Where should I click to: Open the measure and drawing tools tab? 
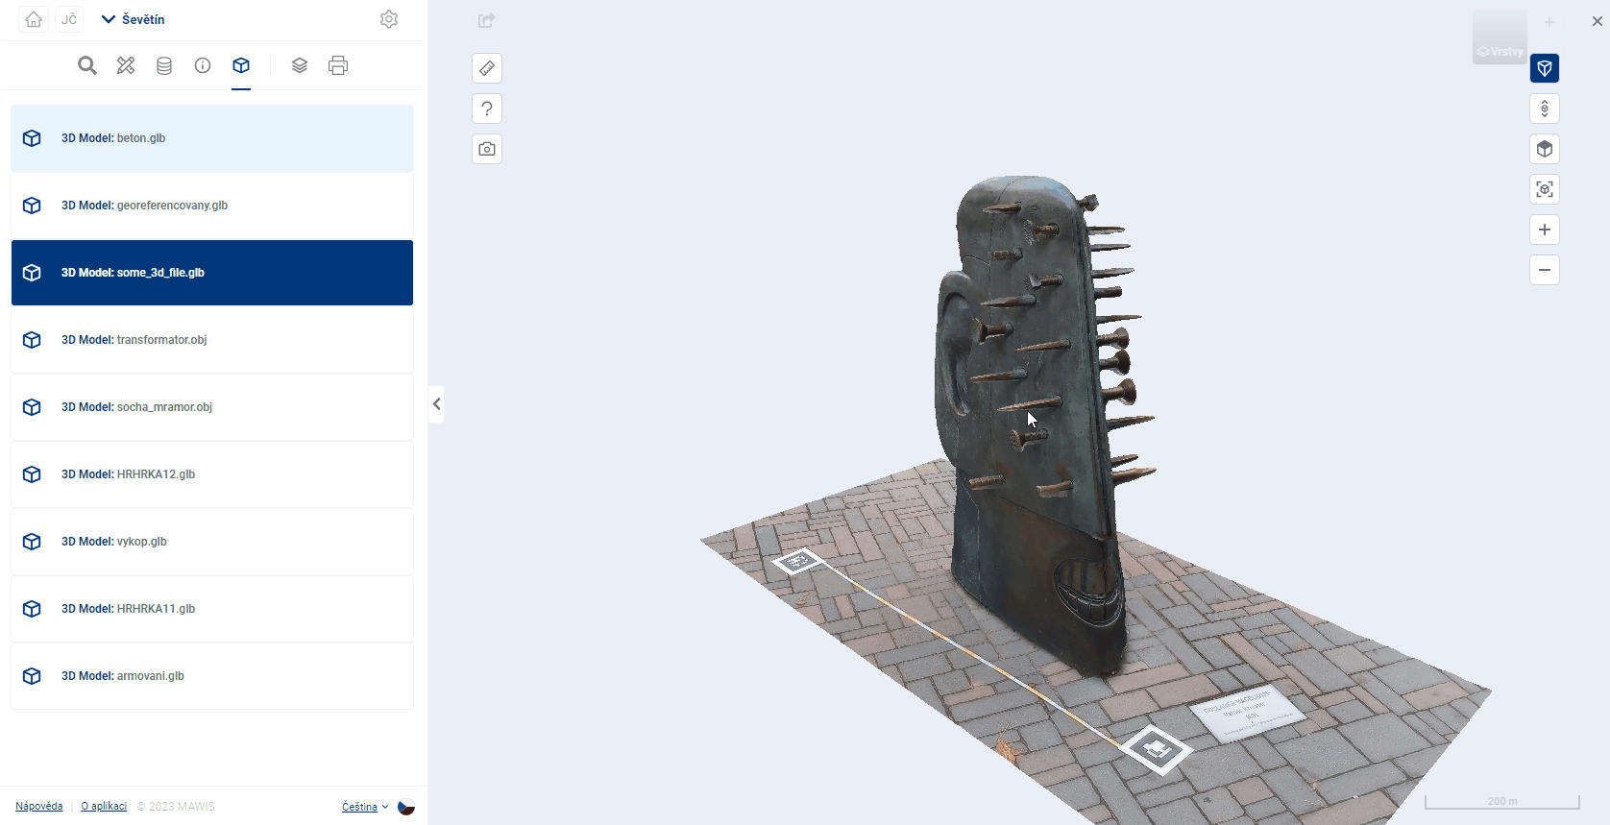(x=126, y=65)
